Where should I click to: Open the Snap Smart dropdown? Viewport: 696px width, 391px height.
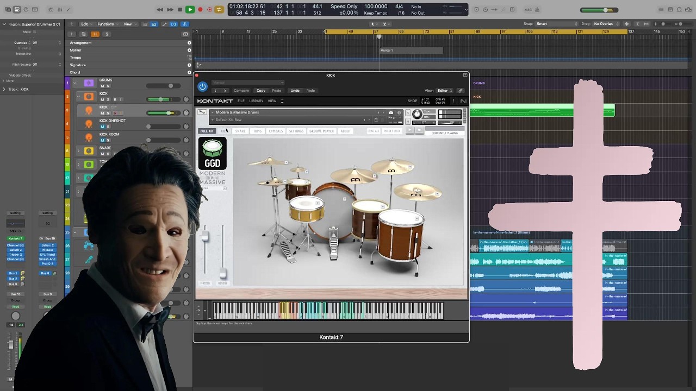click(557, 24)
